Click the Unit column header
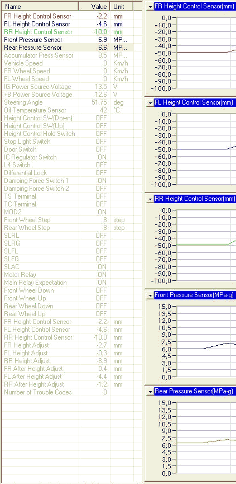Screen dimensions: 236x484 pyautogui.click(x=122, y=7)
